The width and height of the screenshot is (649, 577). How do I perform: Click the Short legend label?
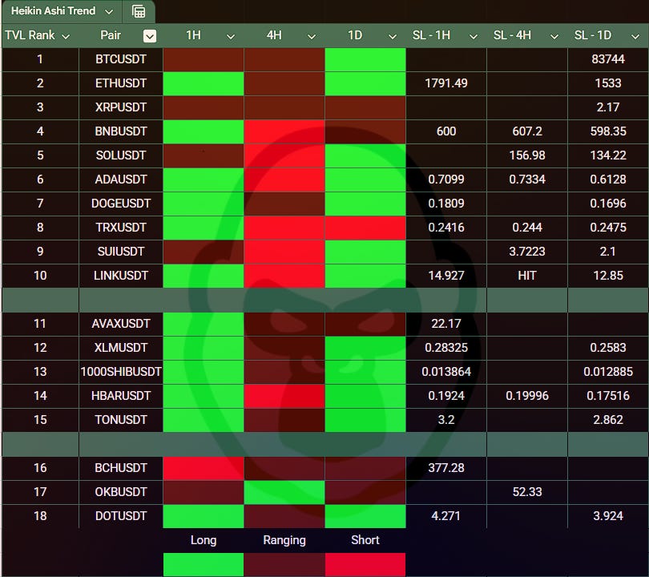point(365,540)
